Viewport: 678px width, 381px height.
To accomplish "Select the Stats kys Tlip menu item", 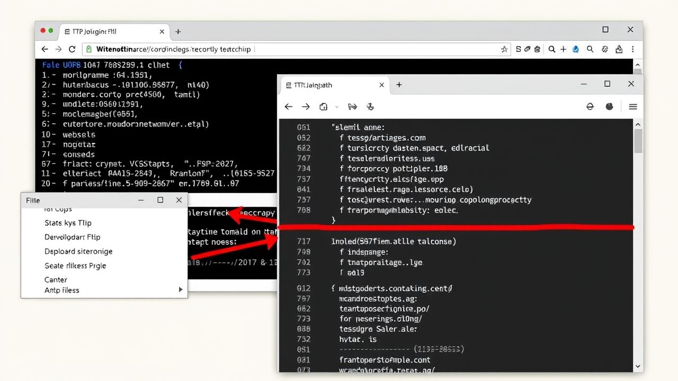I will [68, 223].
